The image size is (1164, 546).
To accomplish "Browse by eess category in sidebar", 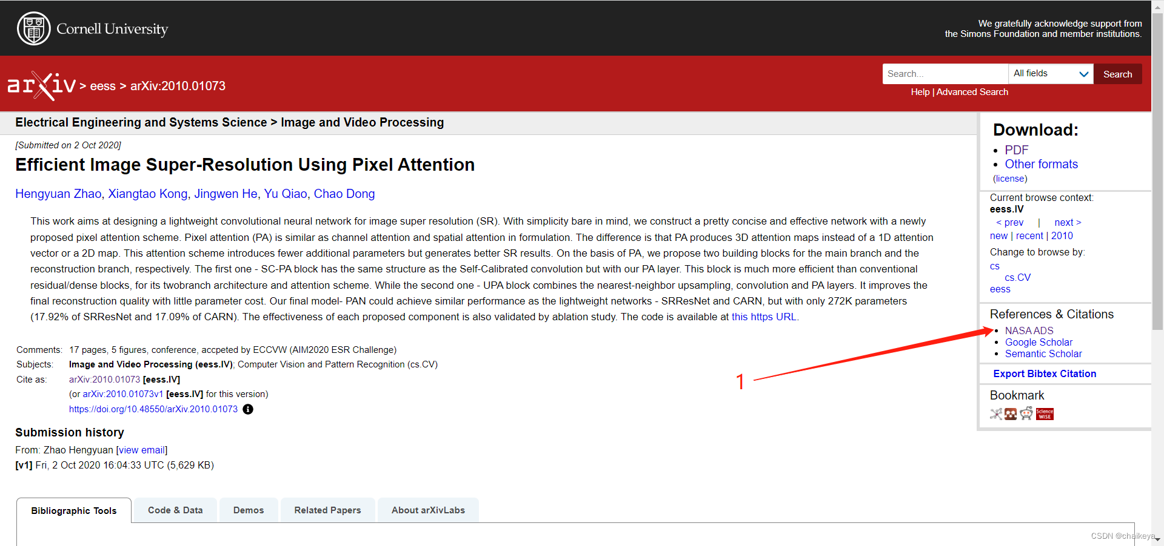I will (x=1000, y=289).
